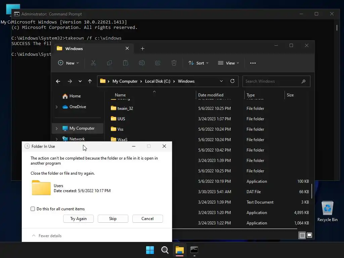Click the search magnifier in Search Windows box
Viewport: 344px width, 258px height.
[303, 81]
